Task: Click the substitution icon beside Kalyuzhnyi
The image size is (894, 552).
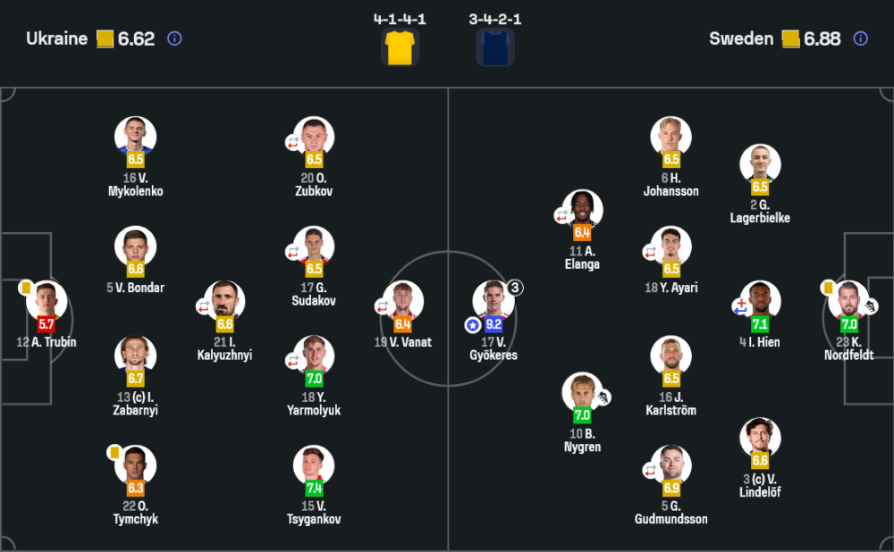Action: point(204,306)
